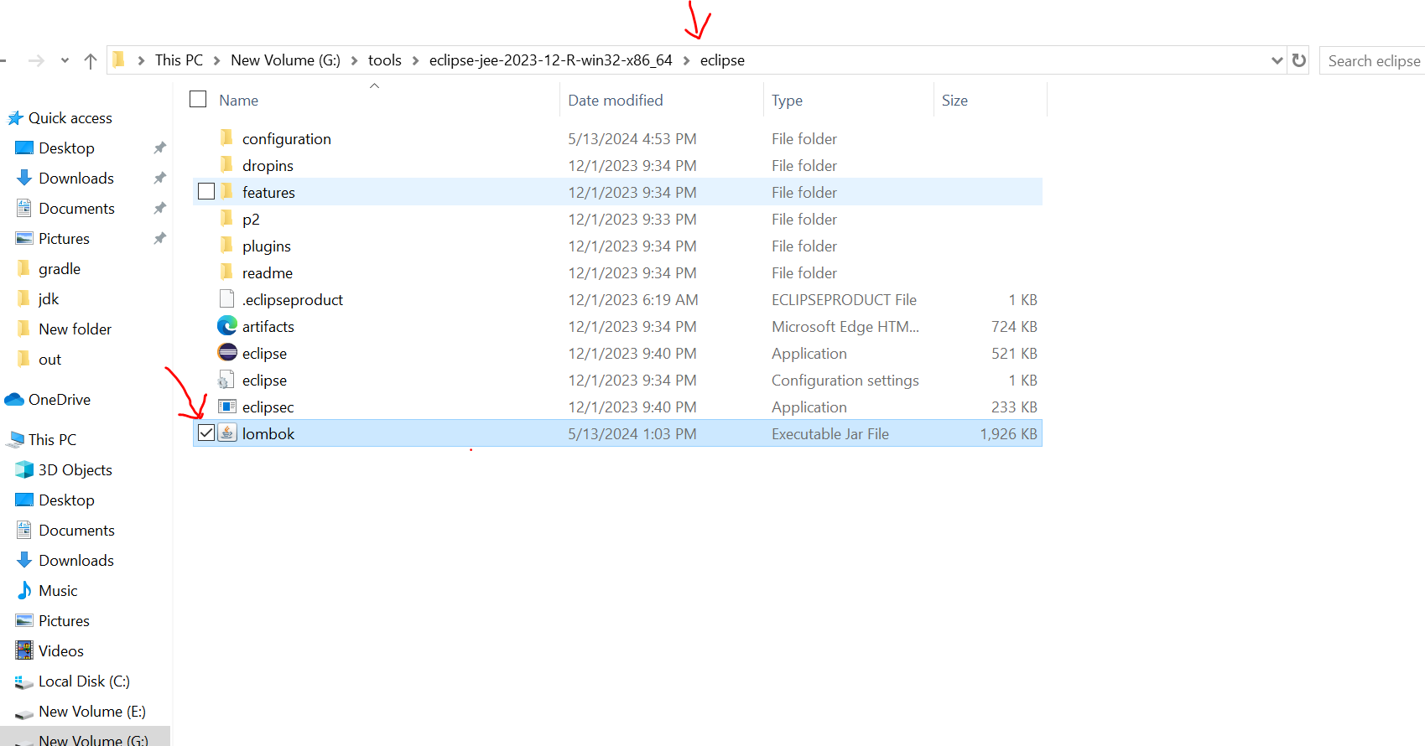1425x746 pixels.
Task: Open pinned Desktop under Quick access
Action: 66,148
